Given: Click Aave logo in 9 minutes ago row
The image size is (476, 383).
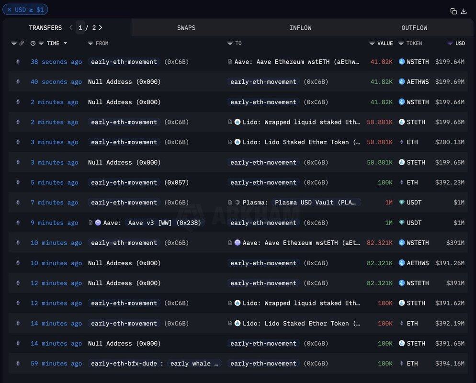Looking at the screenshot, I should [x=98, y=223].
